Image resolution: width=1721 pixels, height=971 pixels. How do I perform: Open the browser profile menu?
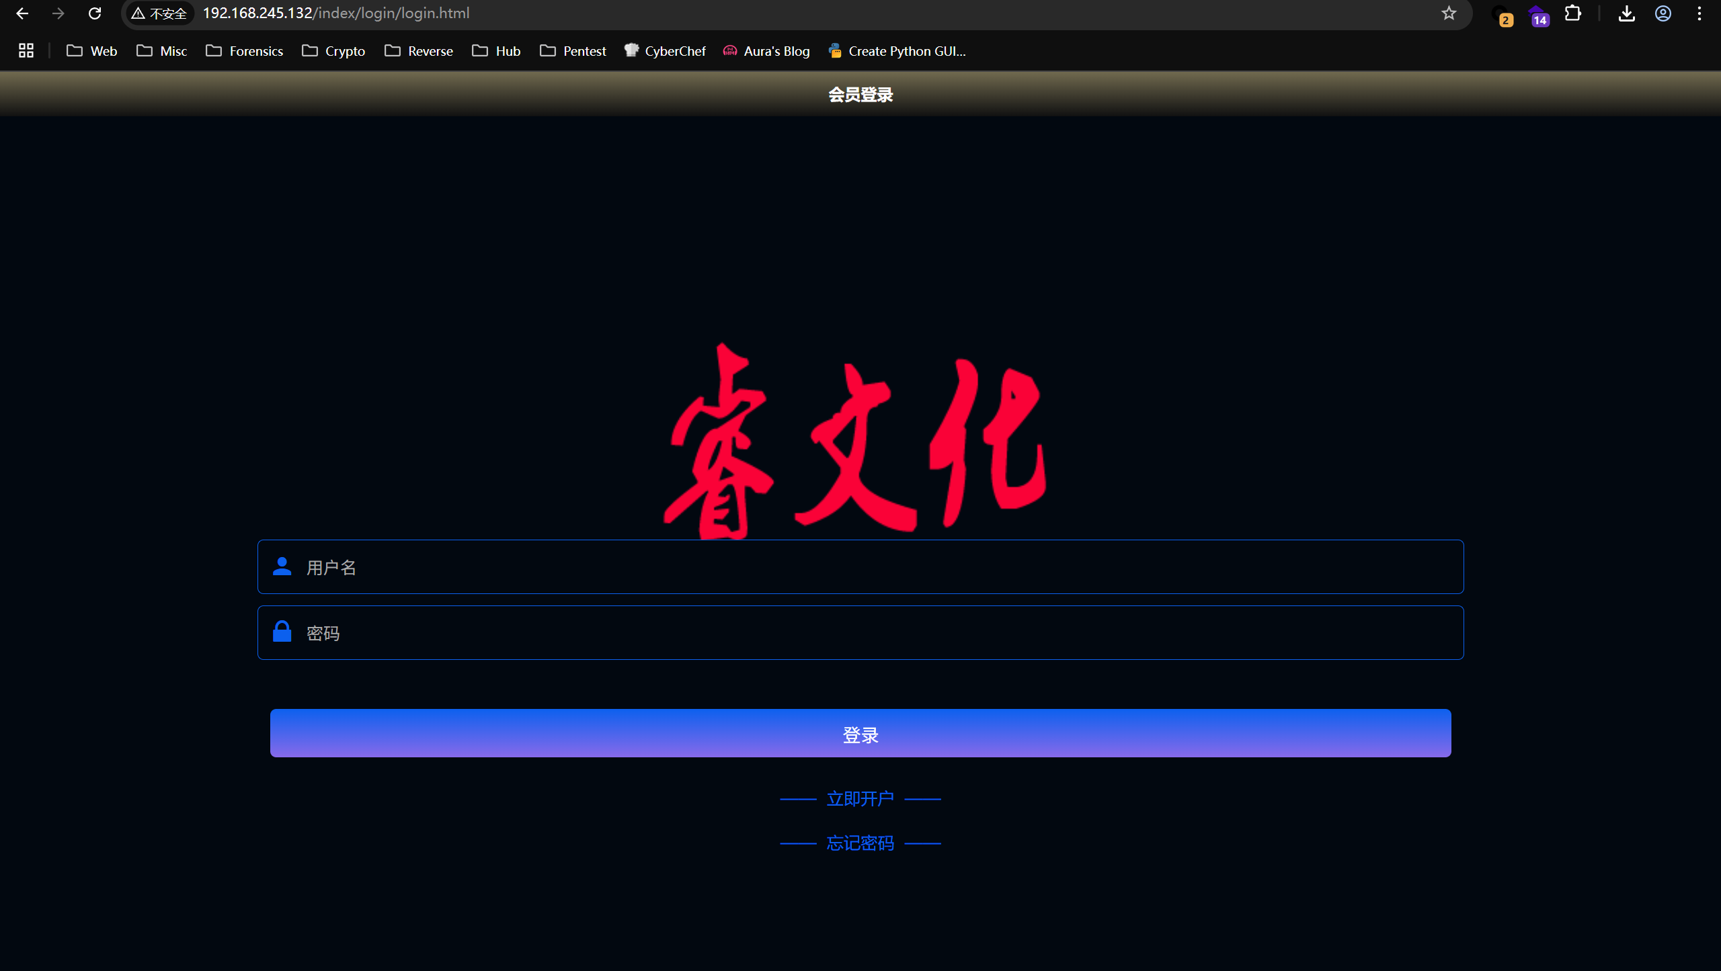point(1663,13)
